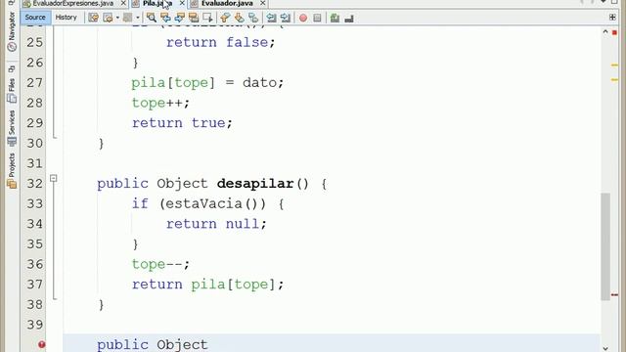Click the 'return null;' statement
This screenshot has height=352, width=626.
[216, 224]
